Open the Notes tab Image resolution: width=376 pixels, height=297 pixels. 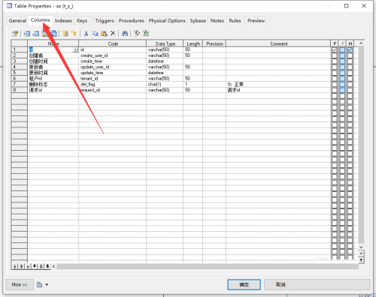click(x=217, y=20)
